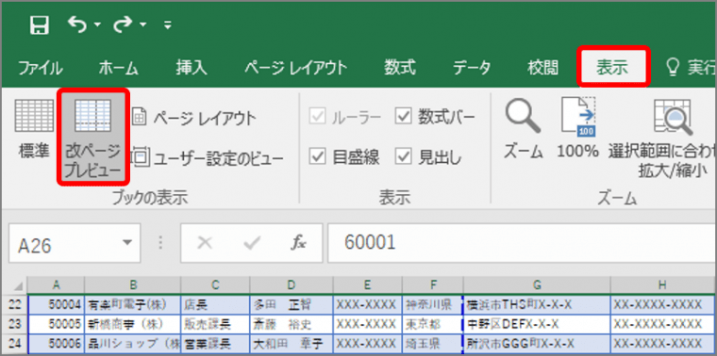Open the undo history dropdown arrow
This screenshot has width=717, height=356.
click(97, 25)
